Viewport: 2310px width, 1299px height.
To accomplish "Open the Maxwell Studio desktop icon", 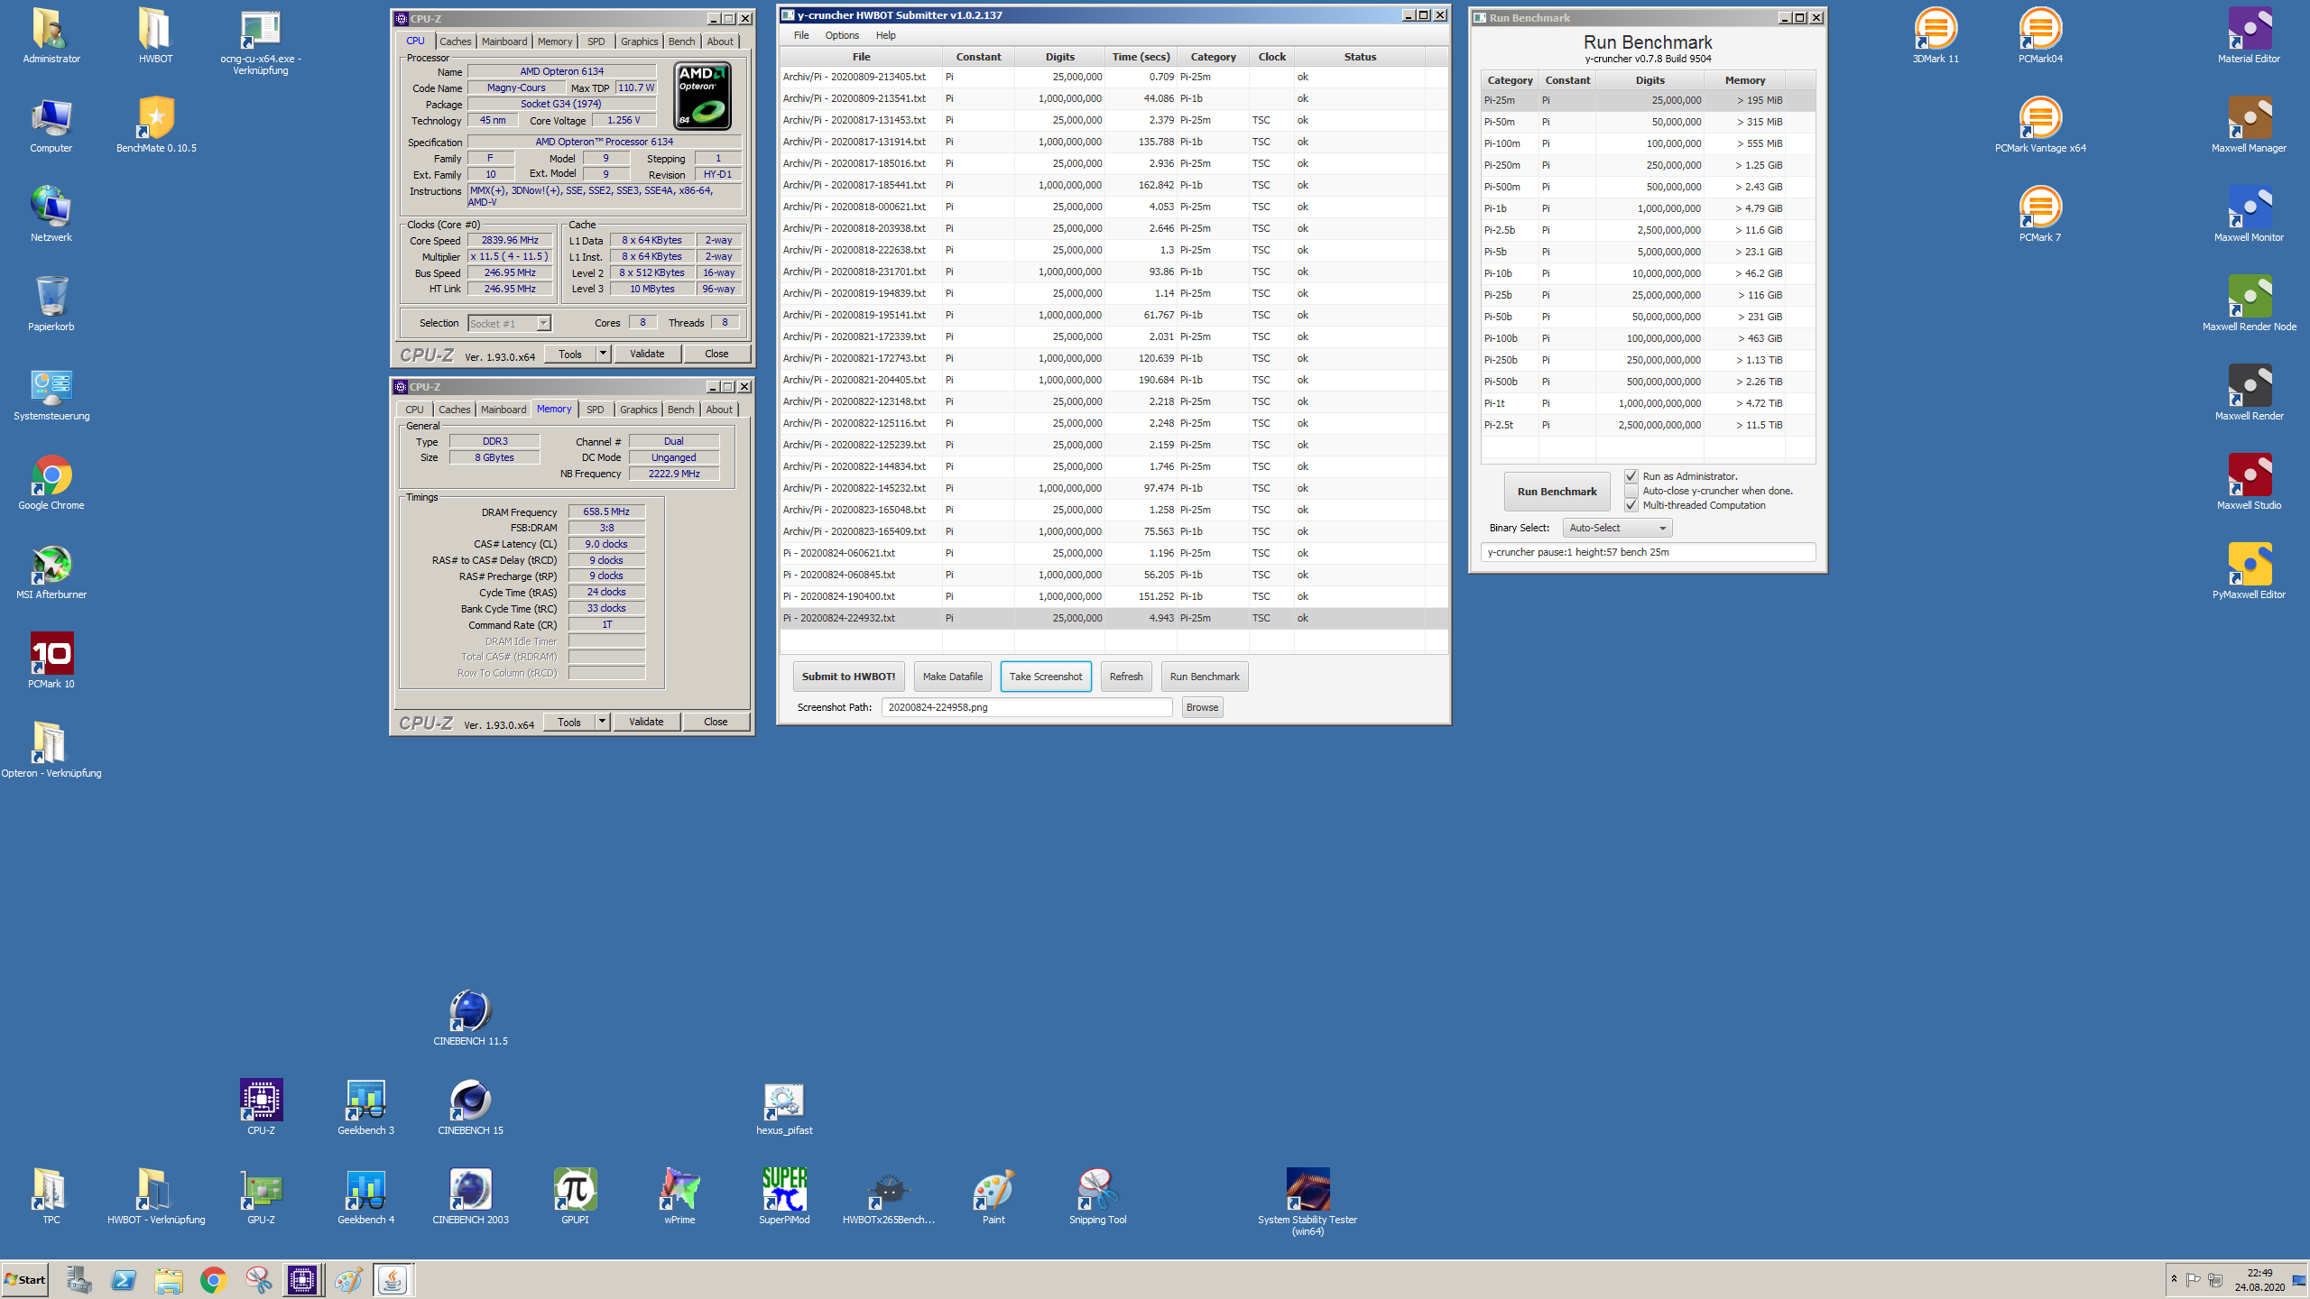I will pos(2249,483).
